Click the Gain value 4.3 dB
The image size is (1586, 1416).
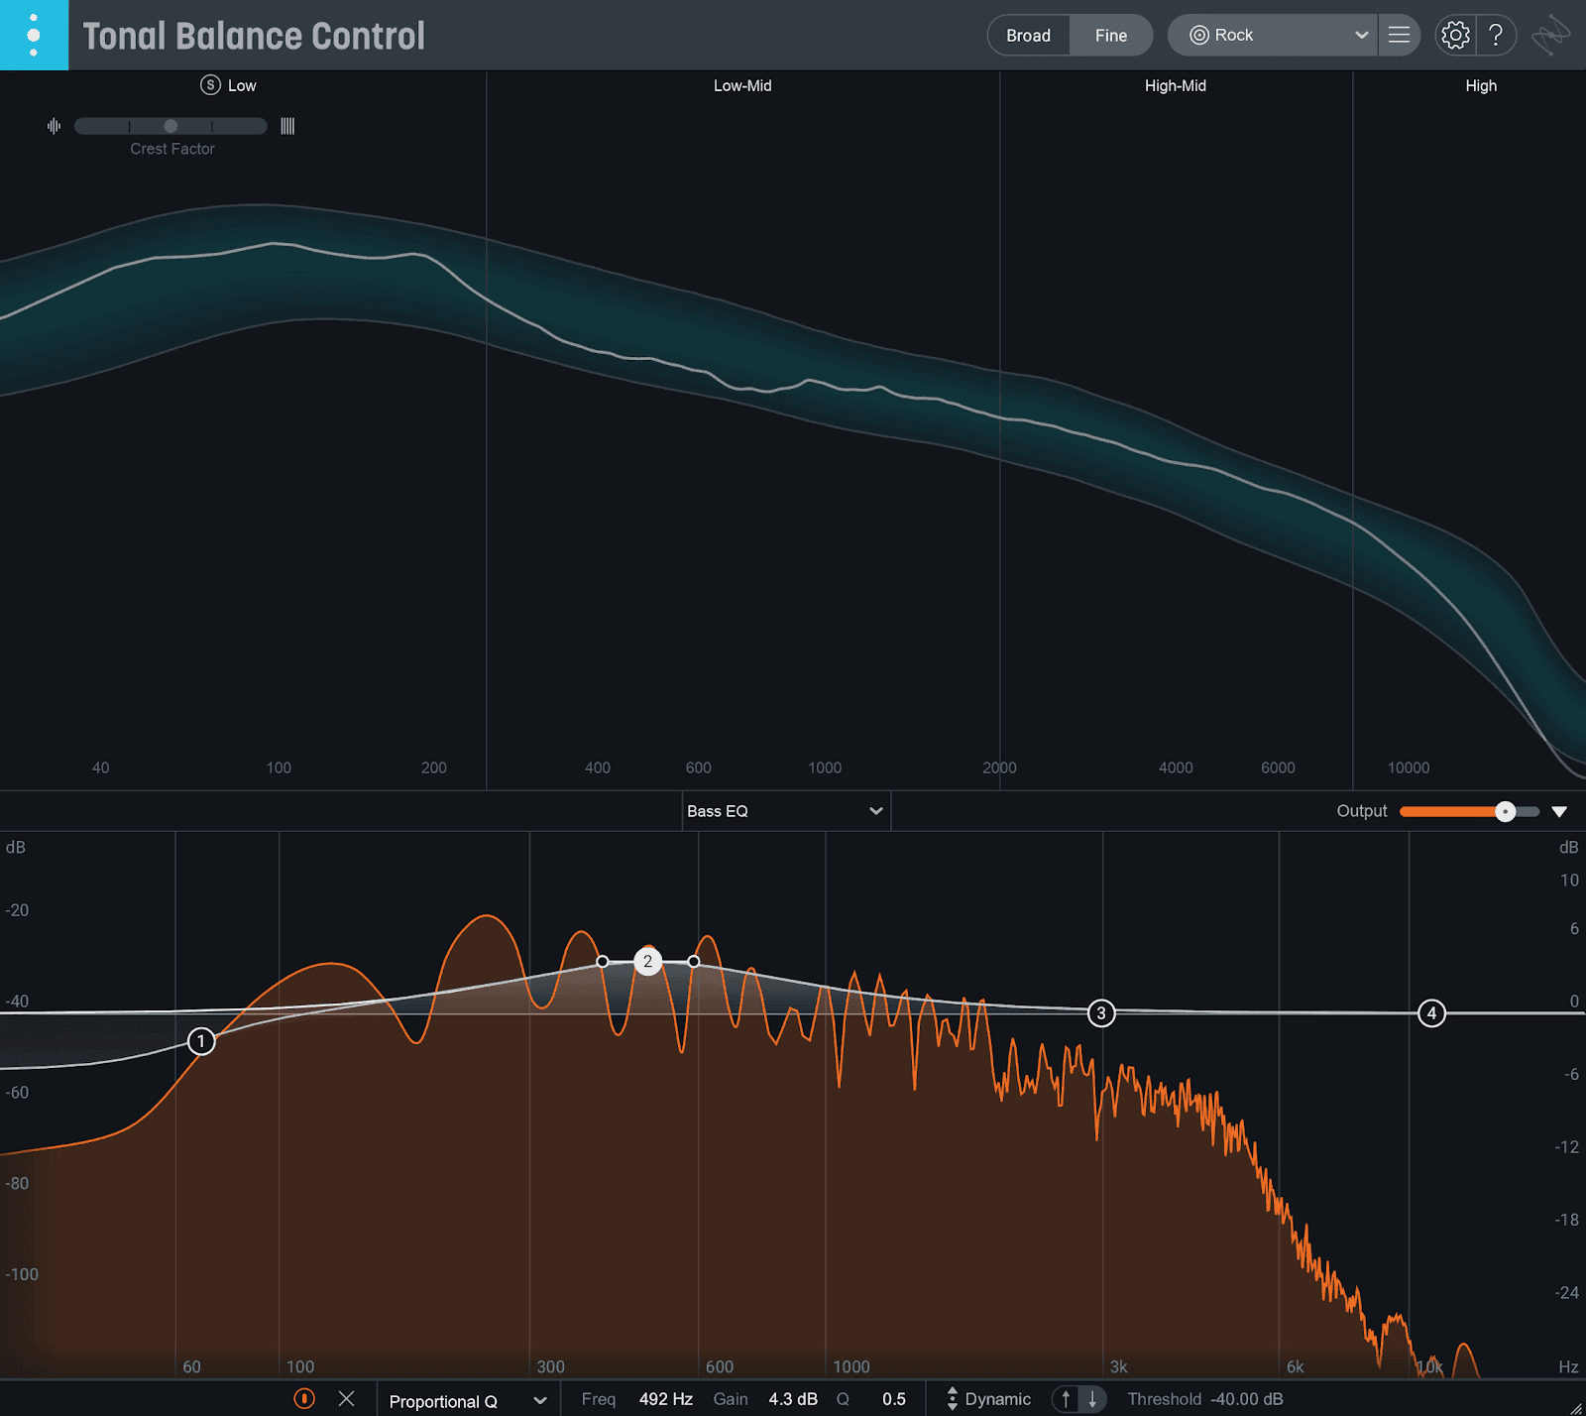point(793,1399)
